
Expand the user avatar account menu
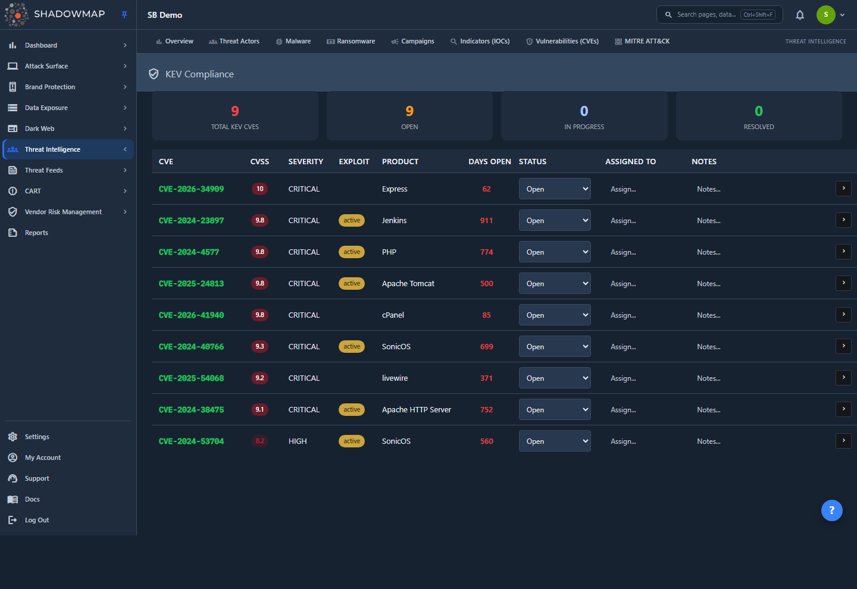pyautogui.click(x=831, y=15)
